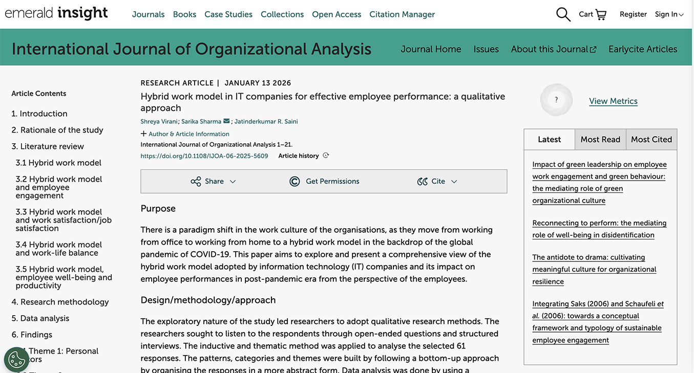Click the Cite quotation-marks icon
694x373 pixels.
(x=423, y=181)
